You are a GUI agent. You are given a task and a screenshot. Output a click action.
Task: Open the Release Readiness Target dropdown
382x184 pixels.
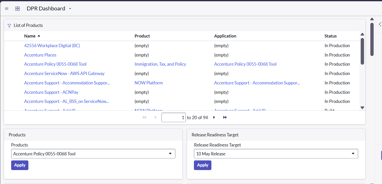tap(276, 154)
